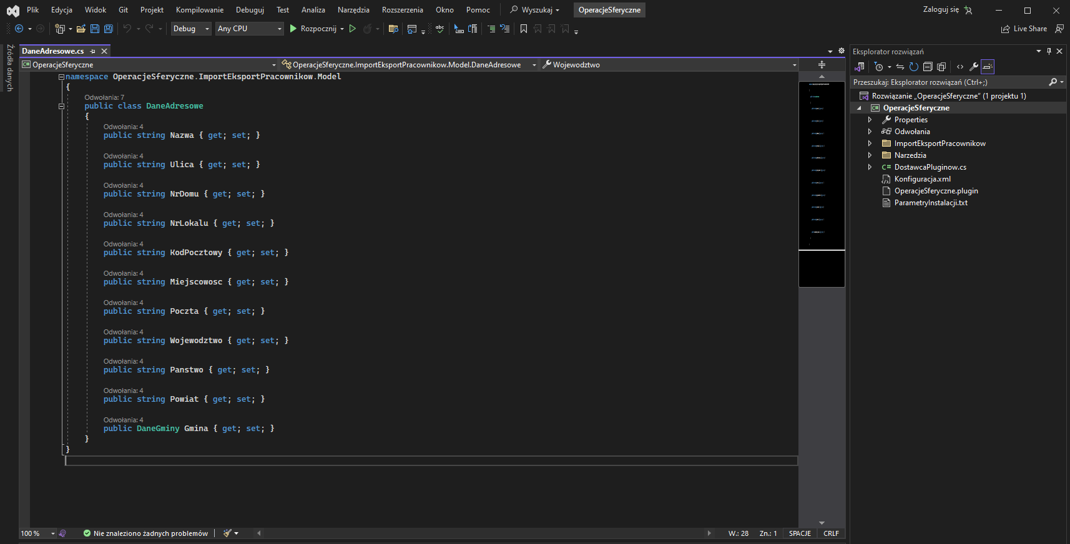Open Properties wrench icon in Solution Explorer

tap(974, 67)
